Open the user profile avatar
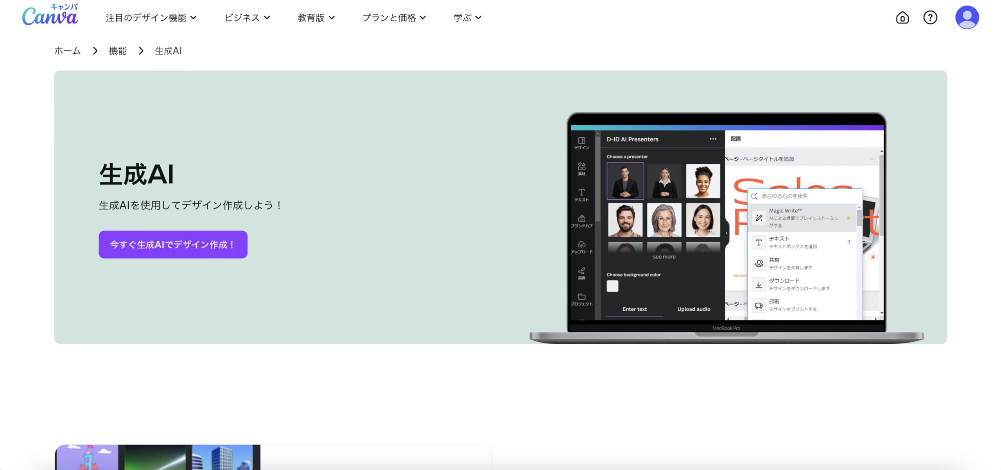1001x470 pixels. coord(967,18)
